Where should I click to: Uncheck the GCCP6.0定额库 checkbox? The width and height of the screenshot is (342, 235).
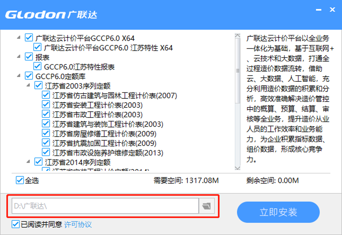pos(29,76)
